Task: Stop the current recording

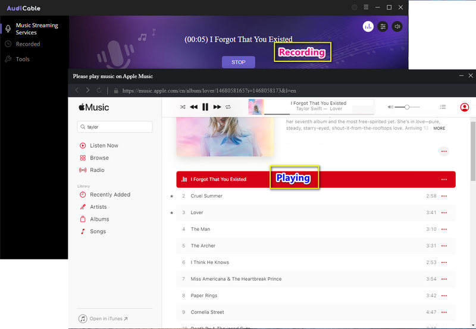Action: [x=239, y=62]
